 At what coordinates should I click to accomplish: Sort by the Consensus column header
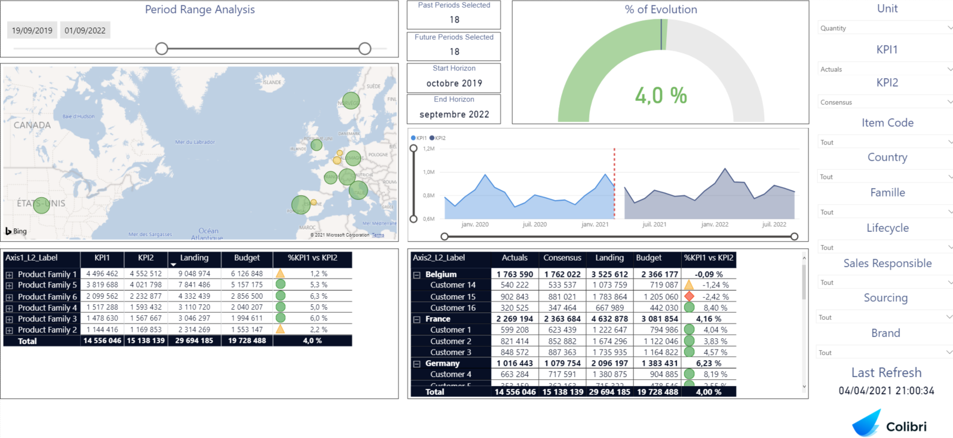562,258
